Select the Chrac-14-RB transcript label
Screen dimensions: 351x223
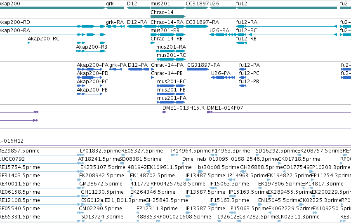coord(167,39)
